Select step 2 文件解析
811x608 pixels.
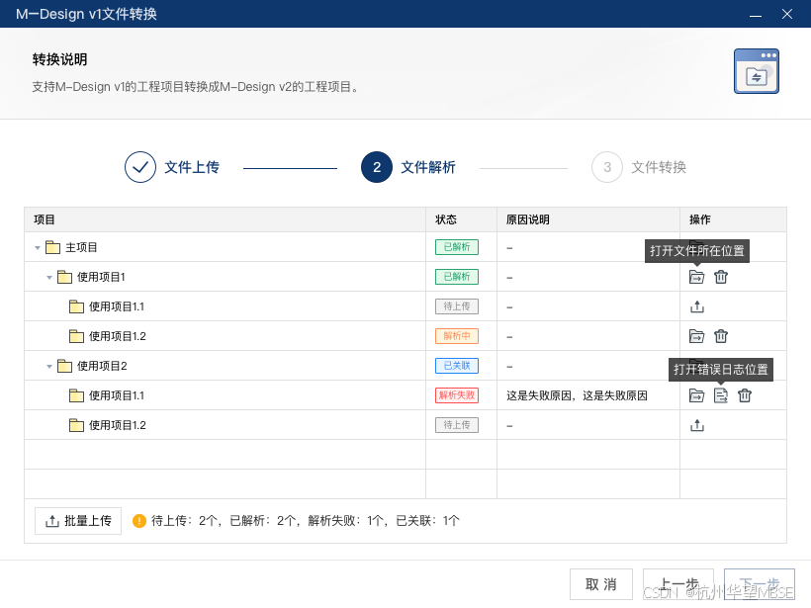click(408, 167)
